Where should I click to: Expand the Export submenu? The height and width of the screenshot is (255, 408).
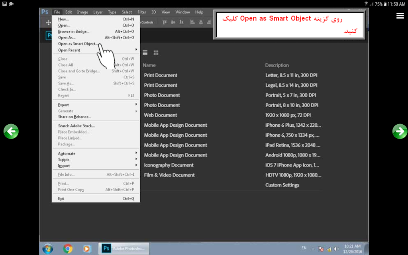point(96,105)
